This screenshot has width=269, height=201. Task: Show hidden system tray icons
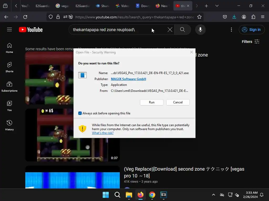(x=213, y=195)
